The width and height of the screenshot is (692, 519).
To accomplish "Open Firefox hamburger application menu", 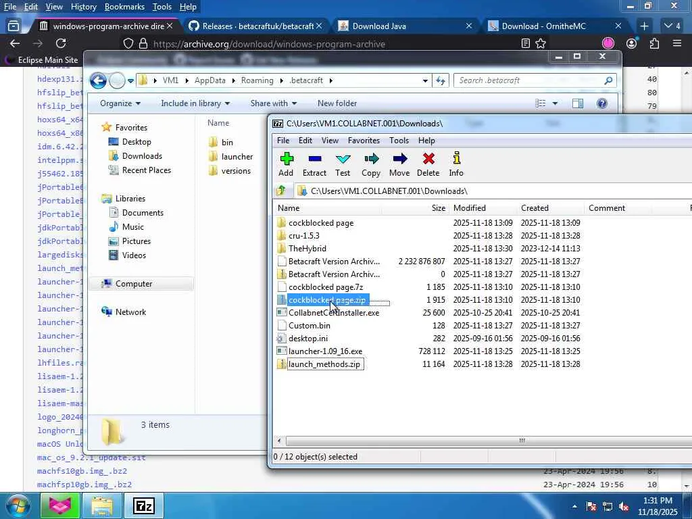I will pyautogui.click(x=677, y=43).
